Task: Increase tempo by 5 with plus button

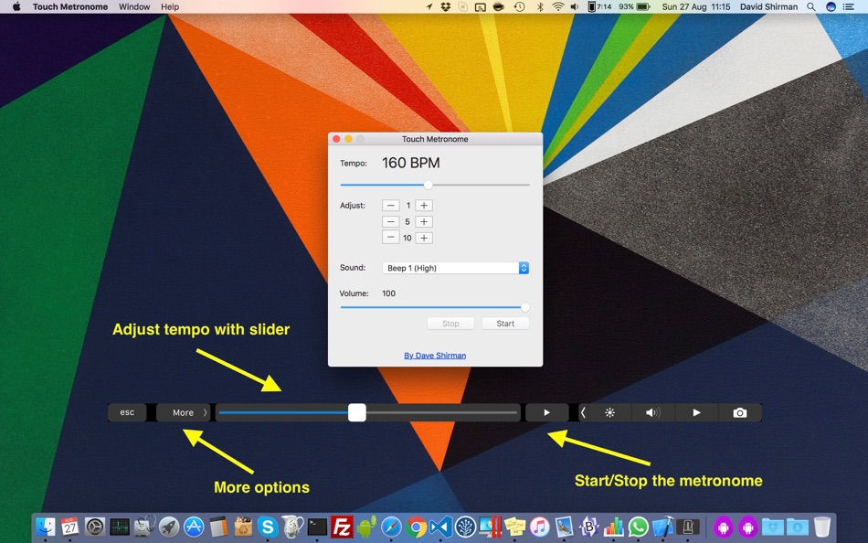Action: coord(424,221)
